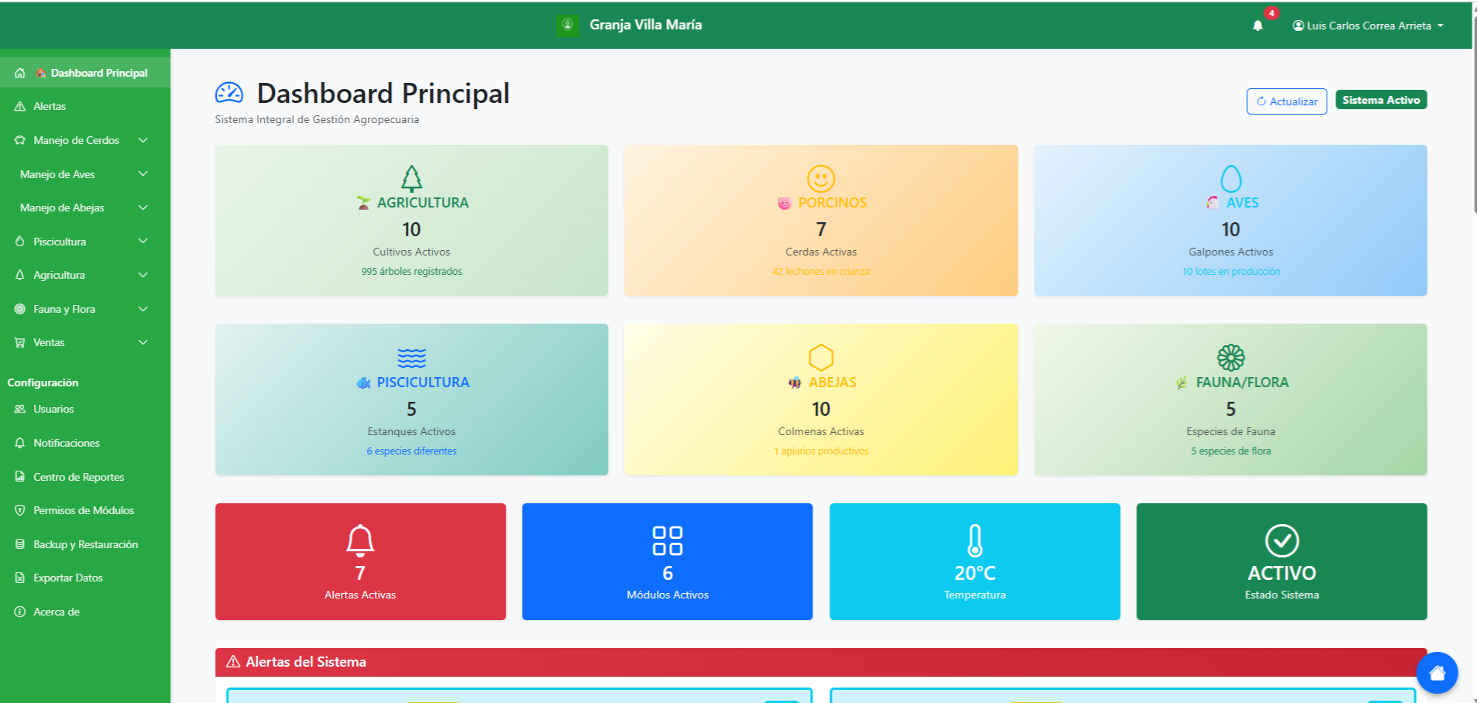This screenshot has height=703, width=1477.
Task: Open Alertas in the sidebar
Action: [50, 106]
